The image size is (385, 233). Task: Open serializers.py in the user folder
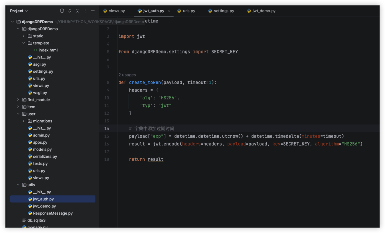(45, 157)
